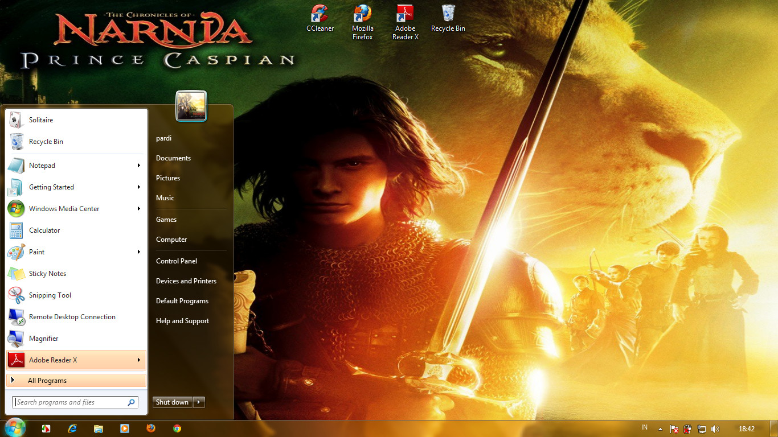Click the IN input language indicator

[x=644, y=428]
